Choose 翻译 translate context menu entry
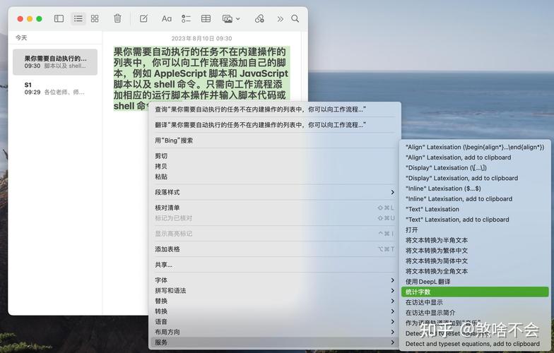The image size is (554, 353). (x=274, y=125)
